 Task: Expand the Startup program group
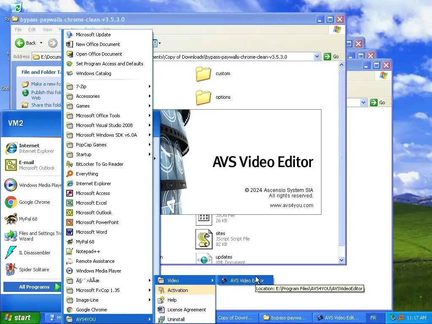click(x=108, y=154)
